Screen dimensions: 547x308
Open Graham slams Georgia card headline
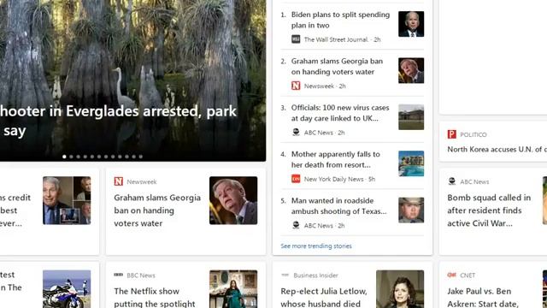[x=157, y=210]
